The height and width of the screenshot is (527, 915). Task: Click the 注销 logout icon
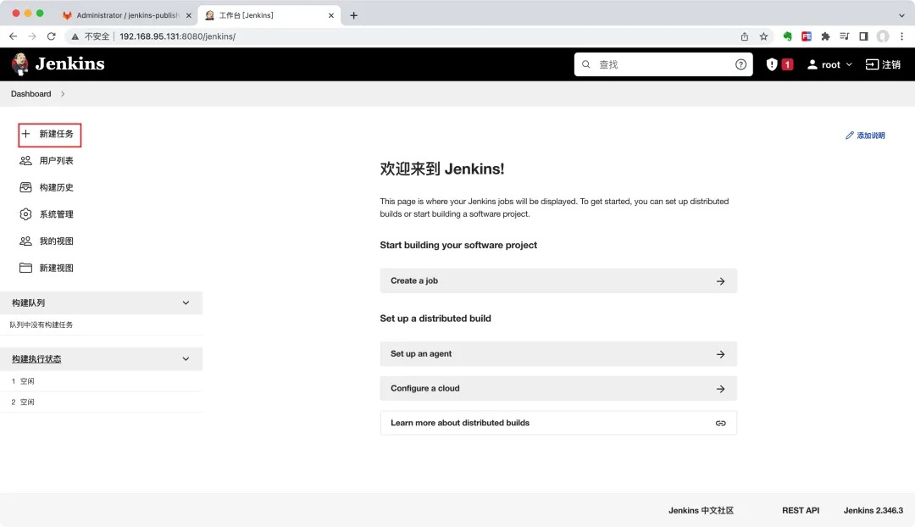tap(872, 64)
